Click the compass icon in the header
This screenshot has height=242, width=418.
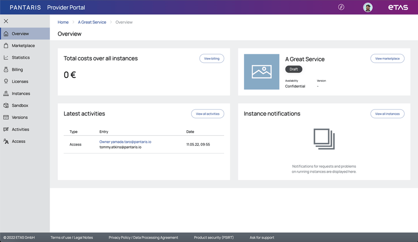341,7
